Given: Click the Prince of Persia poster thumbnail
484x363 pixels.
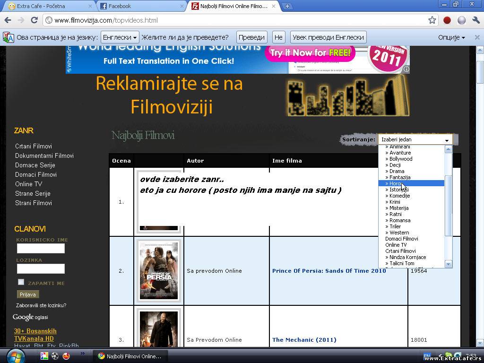Looking at the screenshot, I should (159, 271).
